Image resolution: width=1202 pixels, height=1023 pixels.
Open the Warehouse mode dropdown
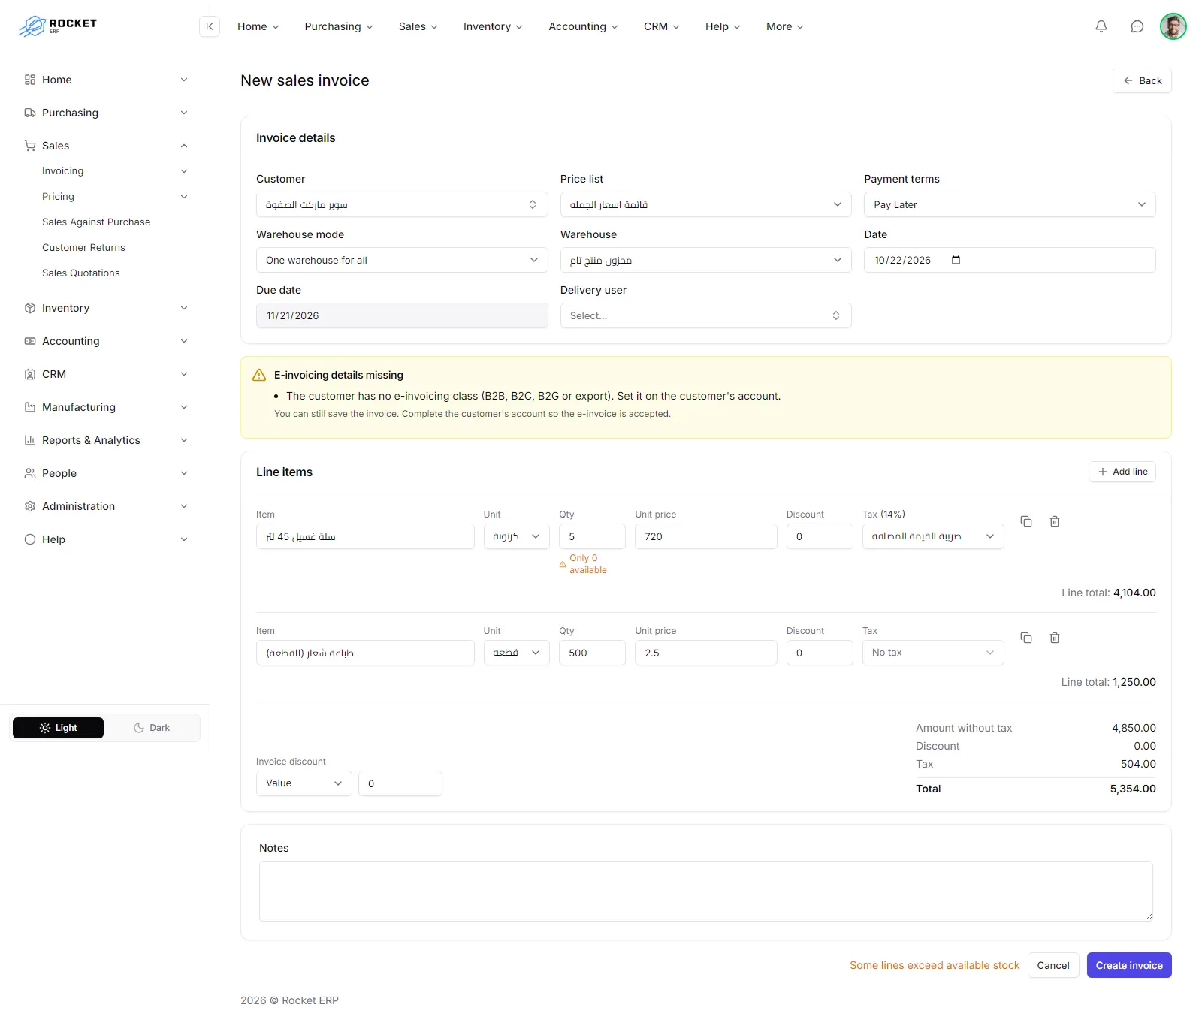402,260
